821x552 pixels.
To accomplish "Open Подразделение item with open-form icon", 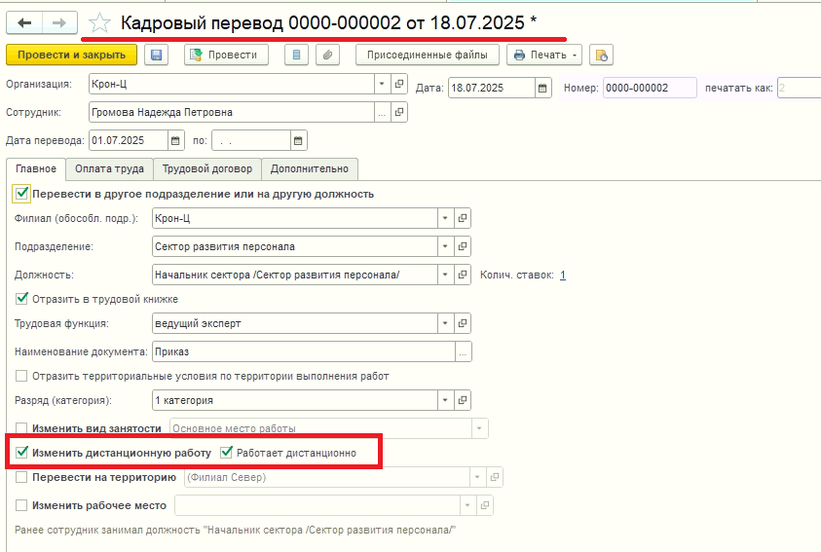I will pyautogui.click(x=463, y=246).
